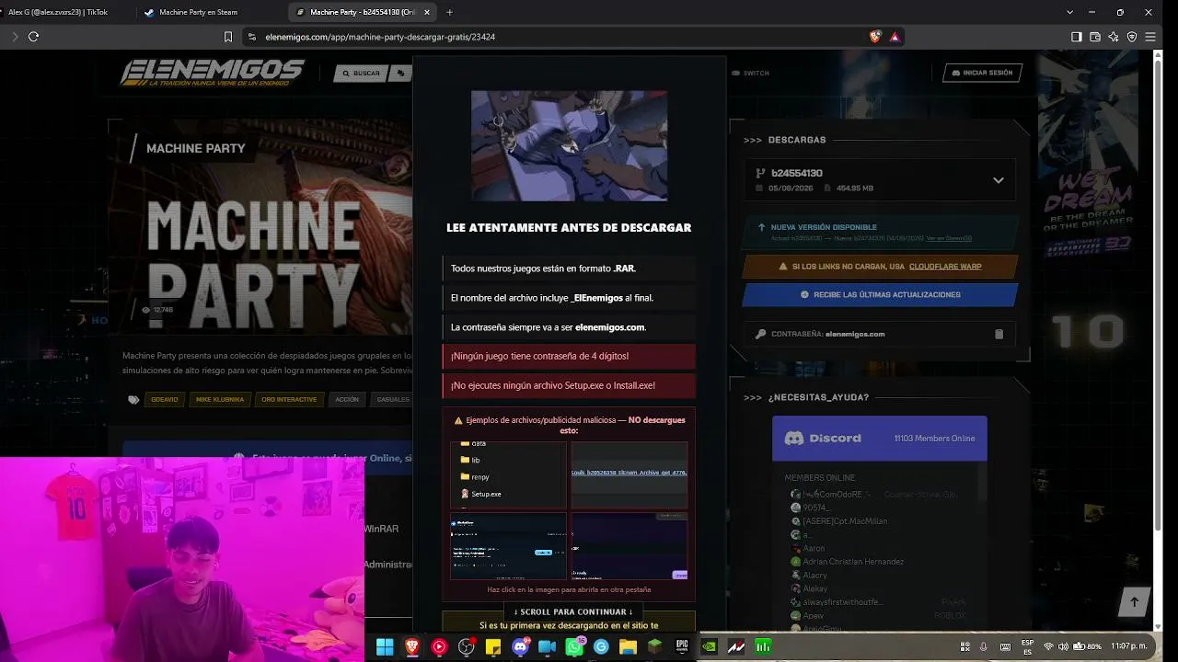Open Brave Rewards triangle icon

(x=895, y=37)
